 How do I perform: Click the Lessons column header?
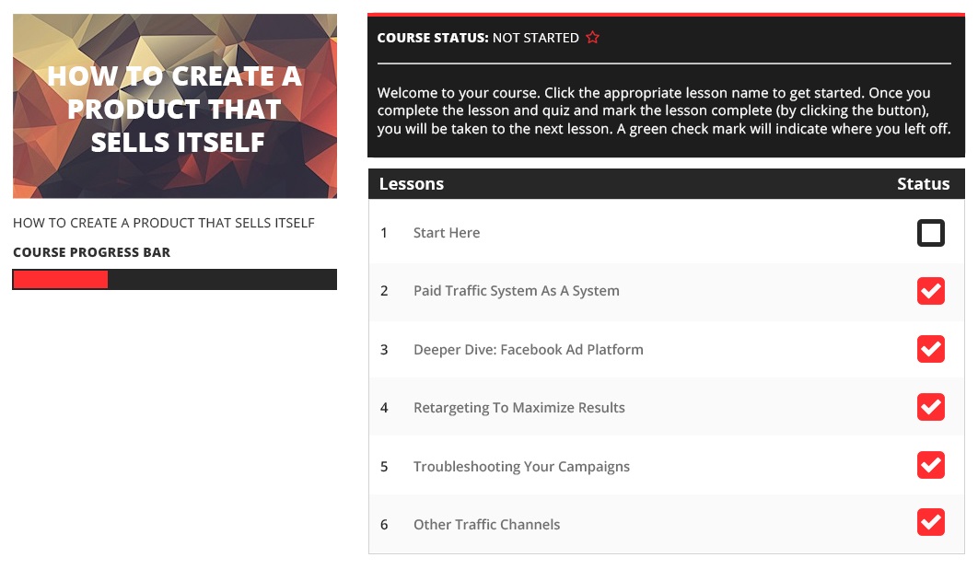coord(412,184)
